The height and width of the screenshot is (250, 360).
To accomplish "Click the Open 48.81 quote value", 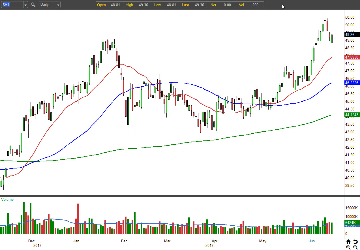I will (115, 5).
